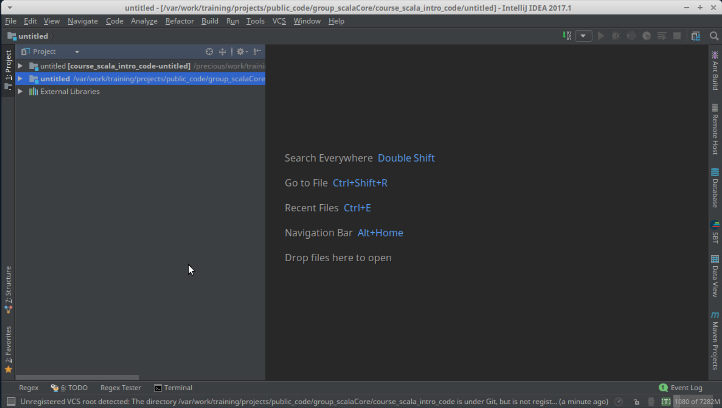Screen dimensions: 722x408
Task: Toggle the SBT tool window
Action: point(715,232)
